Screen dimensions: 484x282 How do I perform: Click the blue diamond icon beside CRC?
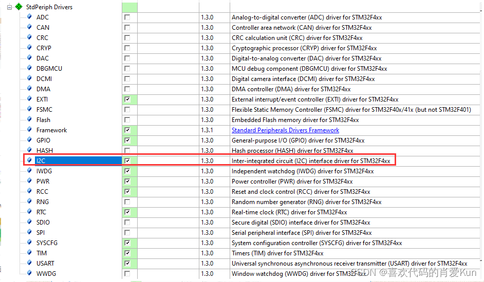pos(29,37)
